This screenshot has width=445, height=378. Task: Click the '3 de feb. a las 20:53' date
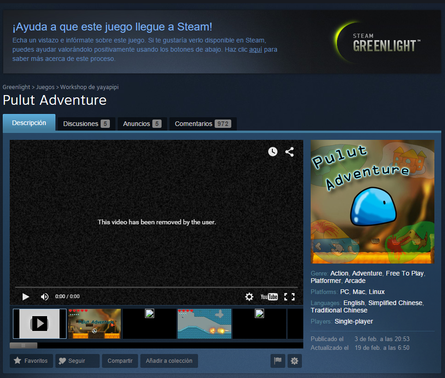(382, 339)
